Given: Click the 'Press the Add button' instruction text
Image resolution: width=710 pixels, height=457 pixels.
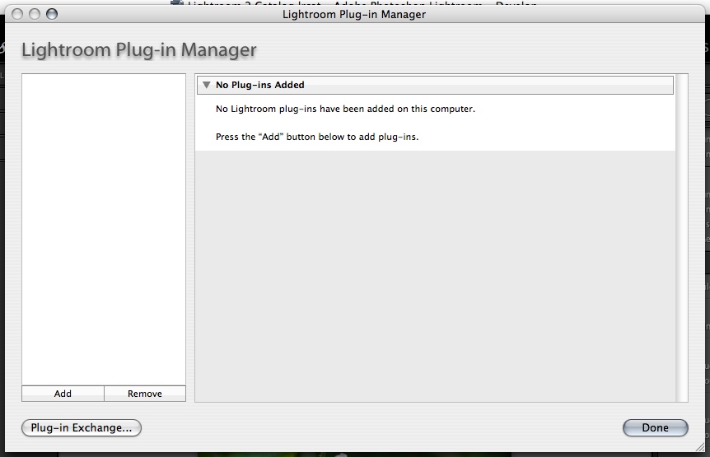Looking at the screenshot, I should pos(317,137).
